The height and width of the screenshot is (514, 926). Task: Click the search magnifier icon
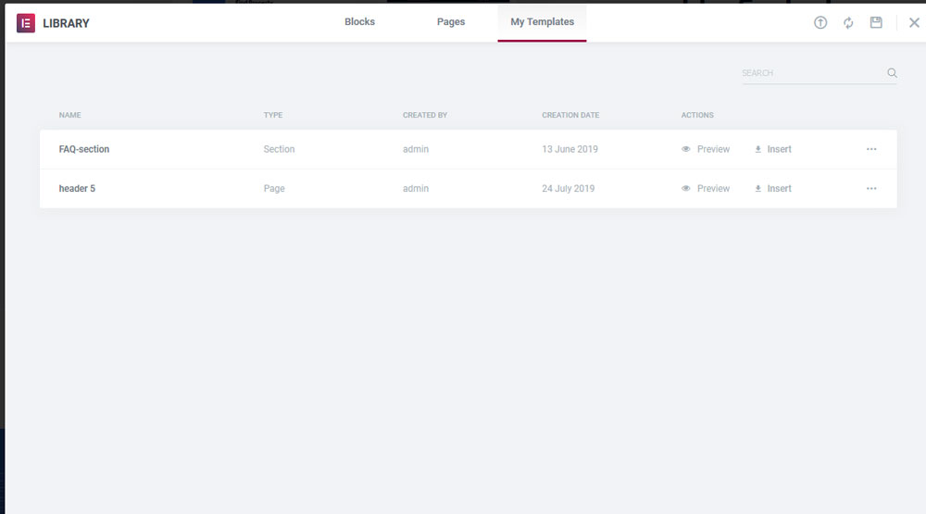(892, 73)
